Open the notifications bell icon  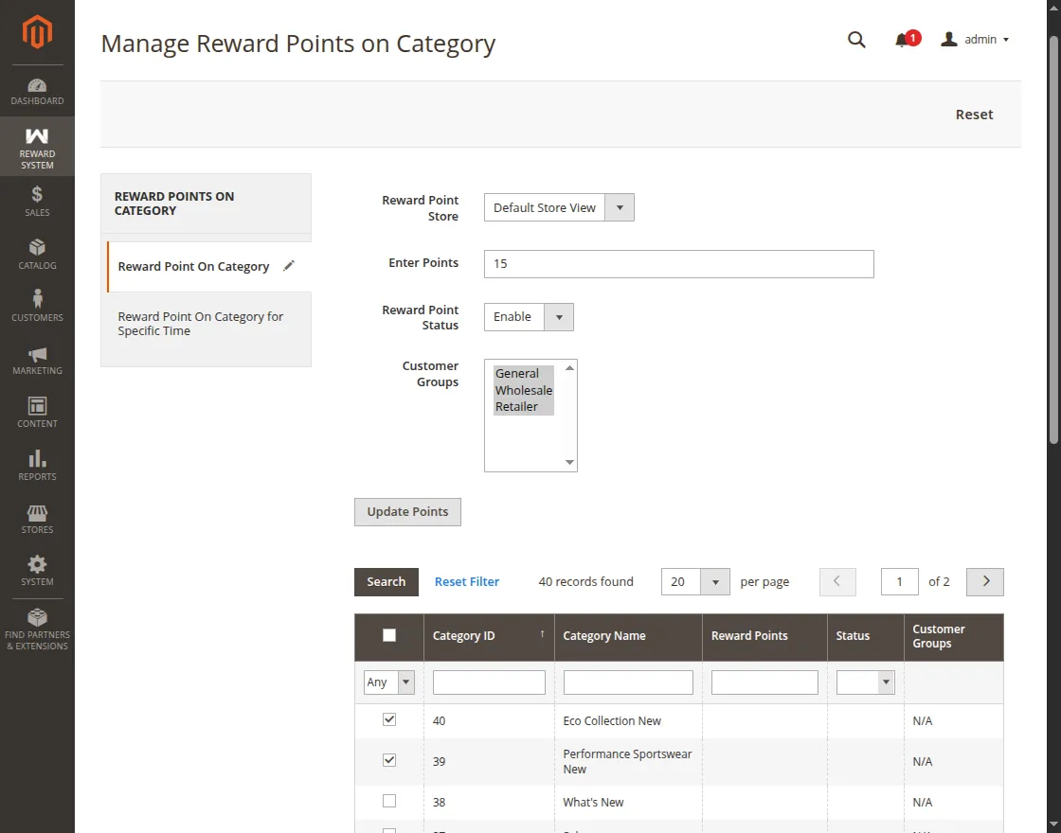901,41
